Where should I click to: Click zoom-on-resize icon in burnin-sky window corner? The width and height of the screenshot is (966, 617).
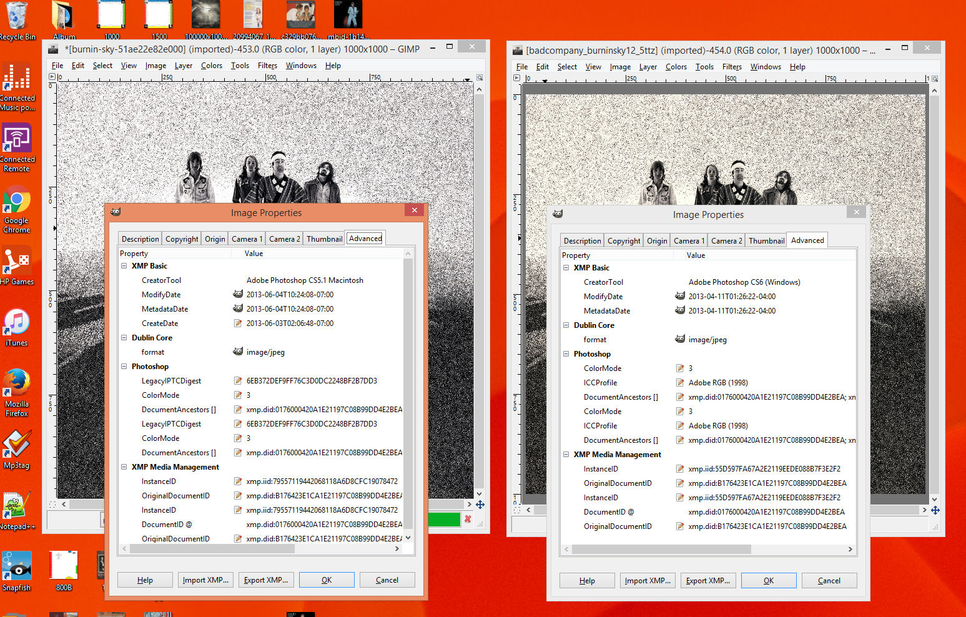click(x=480, y=77)
